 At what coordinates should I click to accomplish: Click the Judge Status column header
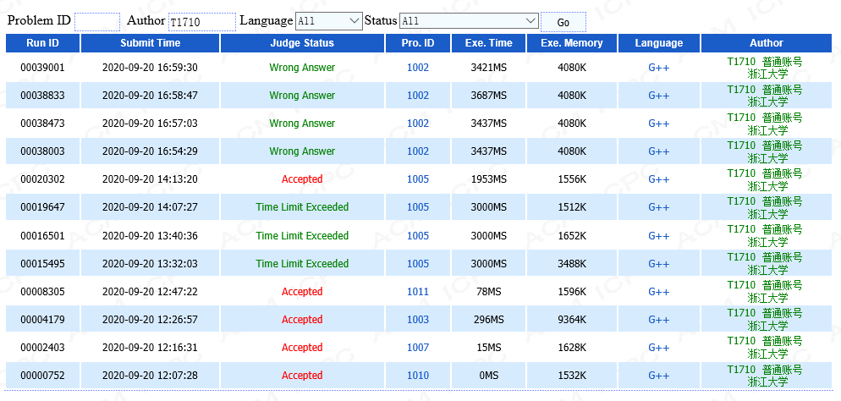pyautogui.click(x=302, y=43)
